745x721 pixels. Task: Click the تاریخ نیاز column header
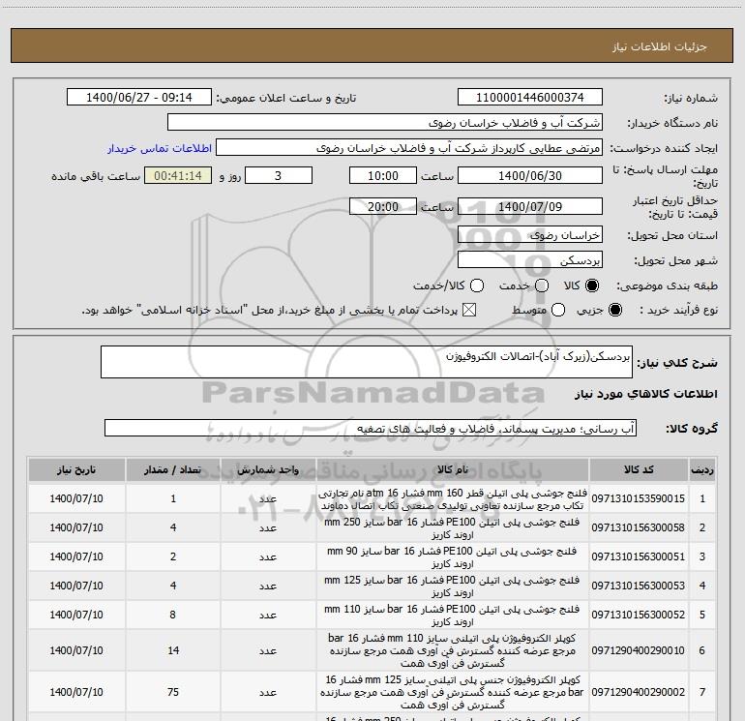[76, 470]
